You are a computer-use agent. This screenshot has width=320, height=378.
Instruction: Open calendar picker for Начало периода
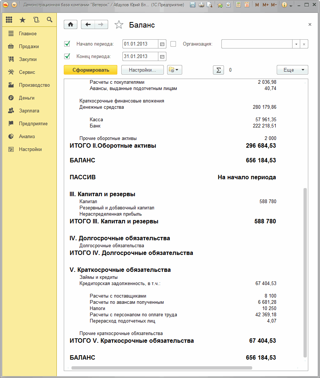coord(162,44)
